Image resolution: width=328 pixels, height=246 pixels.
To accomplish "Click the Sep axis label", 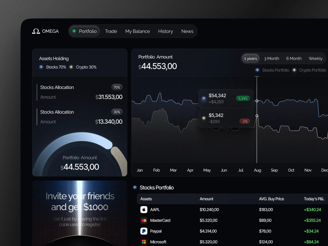I will pyautogui.click(x=274, y=170).
